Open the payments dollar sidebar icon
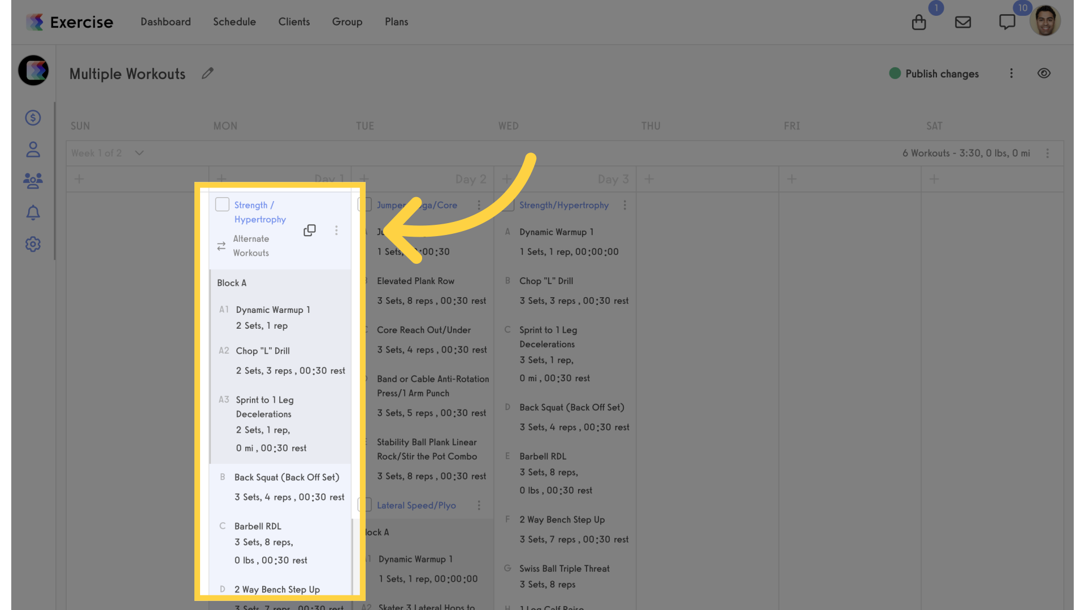Viewport: 1085px width, 610px height. (33, 117)
